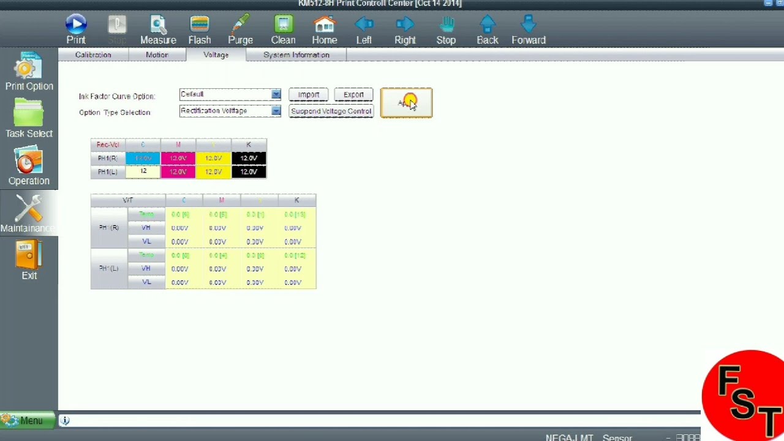This screenshot has width=784, height=441.
Task: Open the Operation panel
Action: tap(29, 166)
